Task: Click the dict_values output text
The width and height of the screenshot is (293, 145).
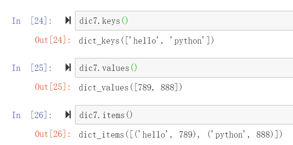Action: pos(130,87)
